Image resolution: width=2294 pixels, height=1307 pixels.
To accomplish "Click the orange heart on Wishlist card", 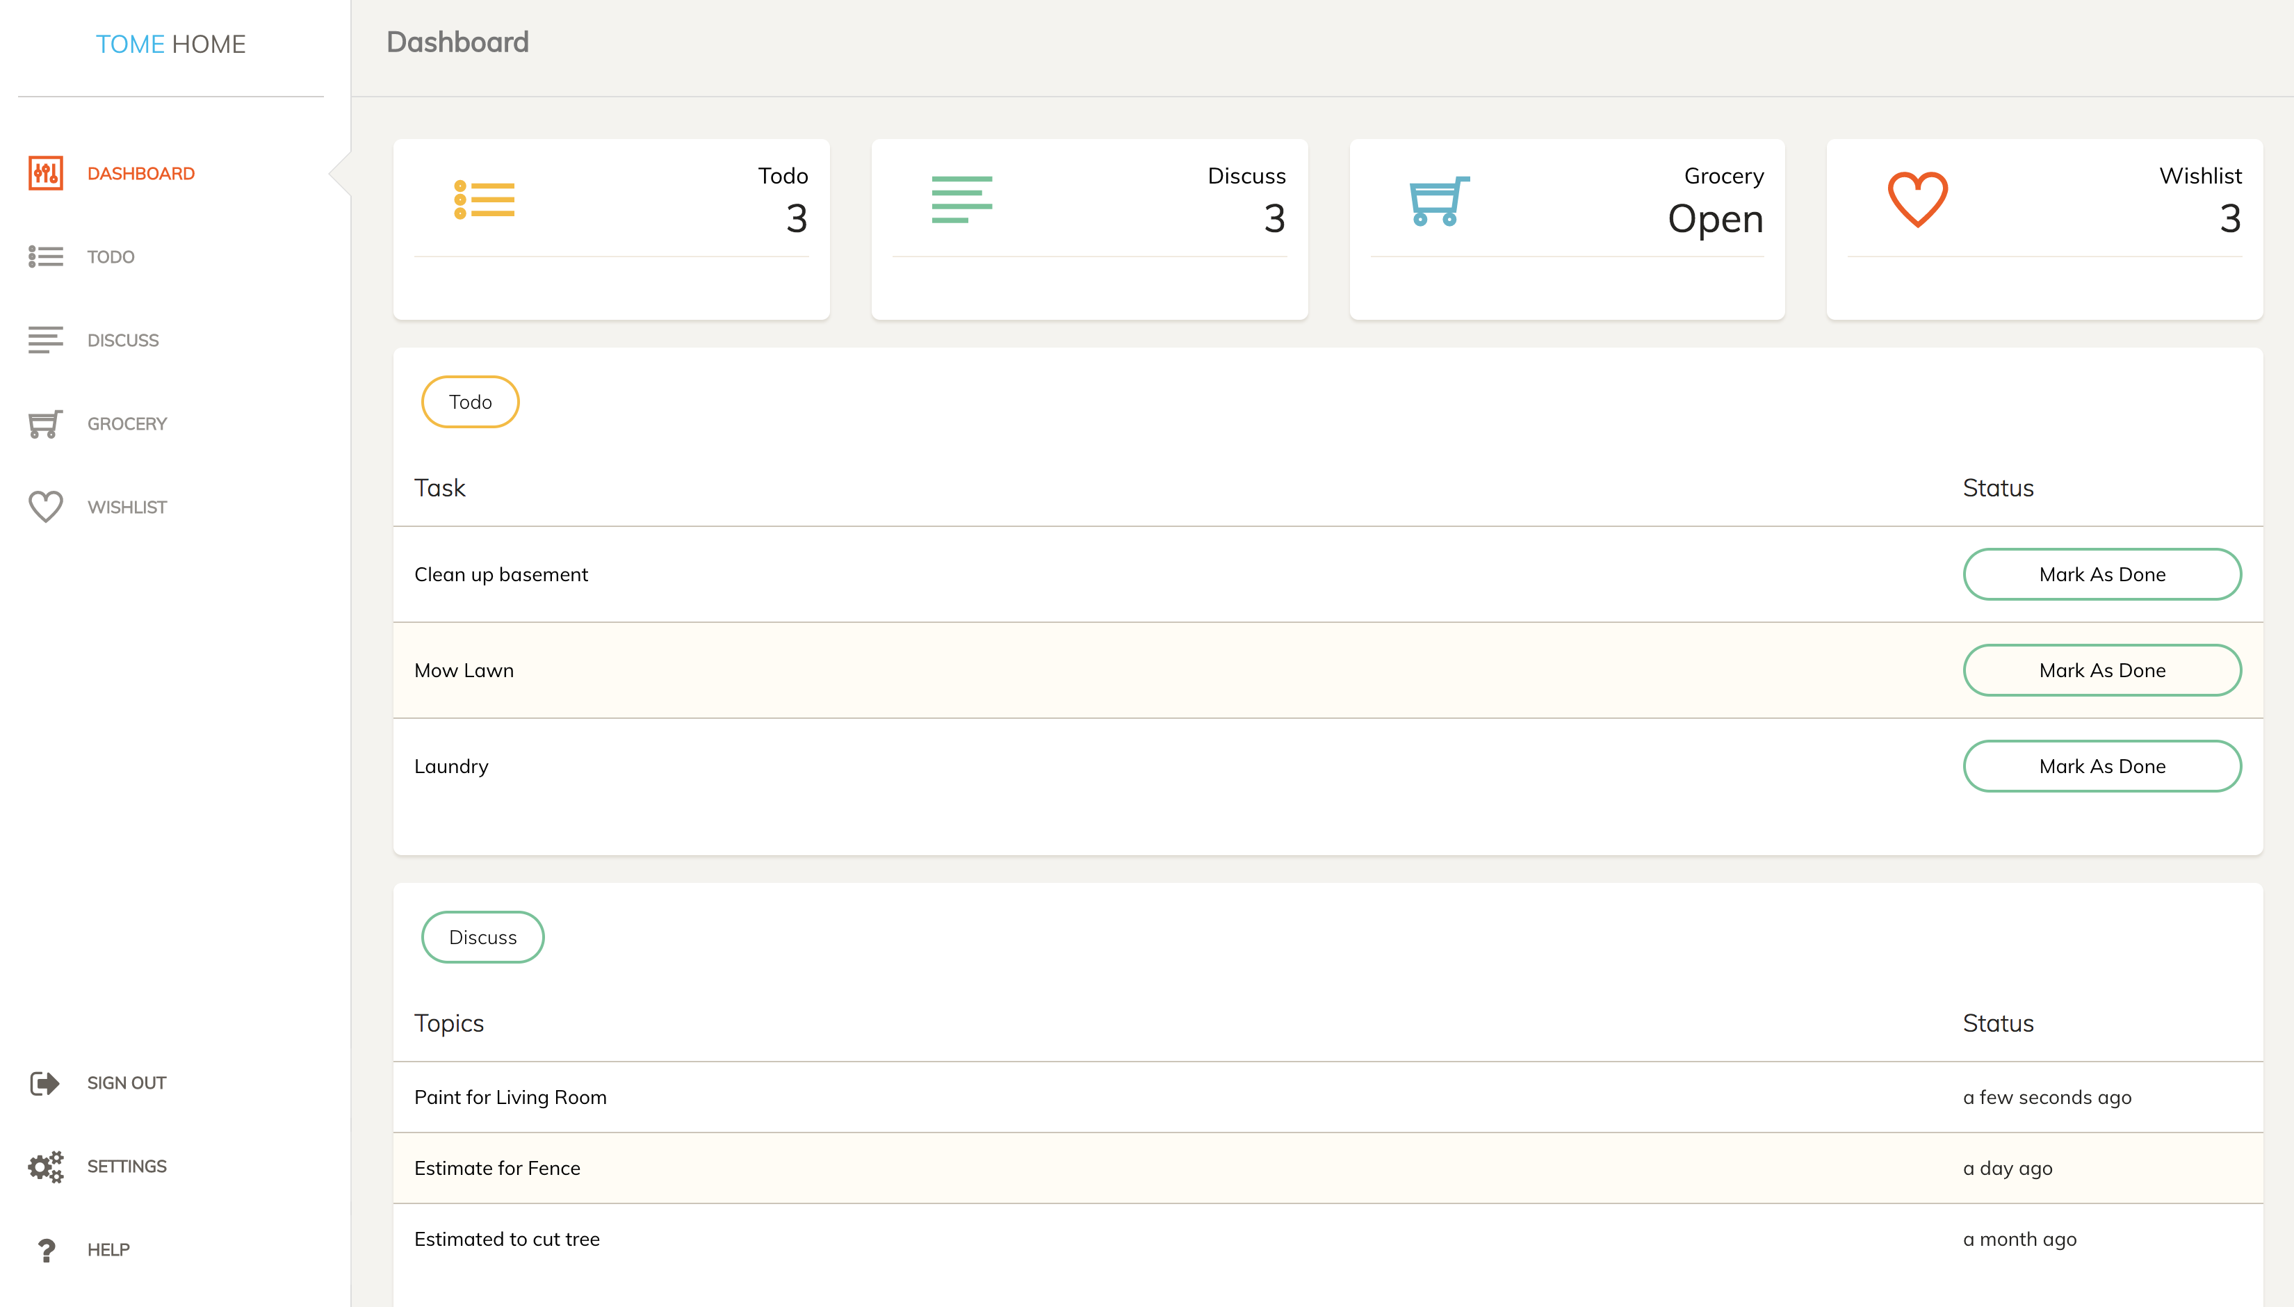I will tap(1917, 200).
